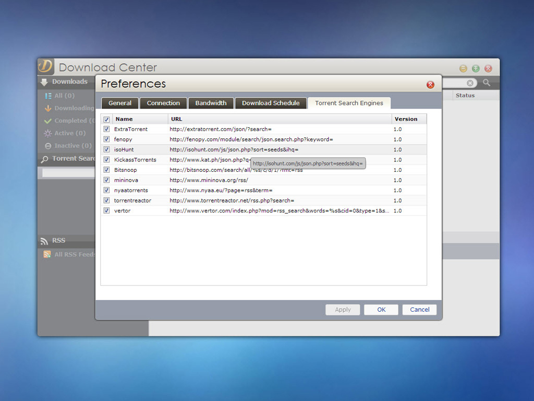Maximize the Download Center window
Screen dimensions: 534x401
476,68
